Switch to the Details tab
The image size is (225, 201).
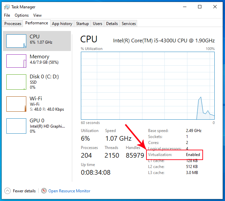[112, 24]
